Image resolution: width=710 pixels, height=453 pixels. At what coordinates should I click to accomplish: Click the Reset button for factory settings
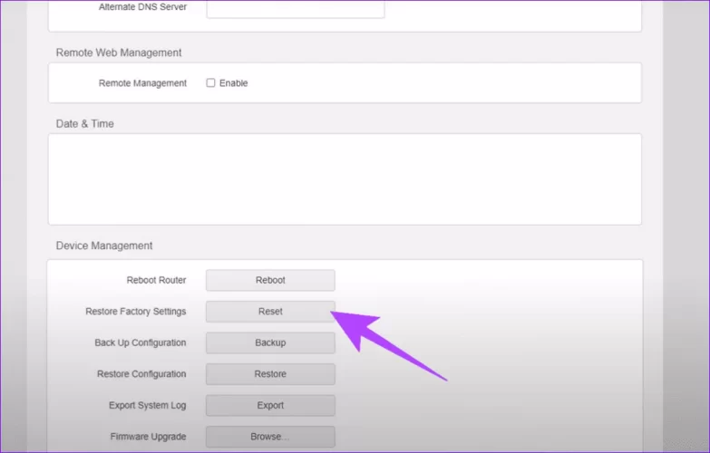point(270,312)
